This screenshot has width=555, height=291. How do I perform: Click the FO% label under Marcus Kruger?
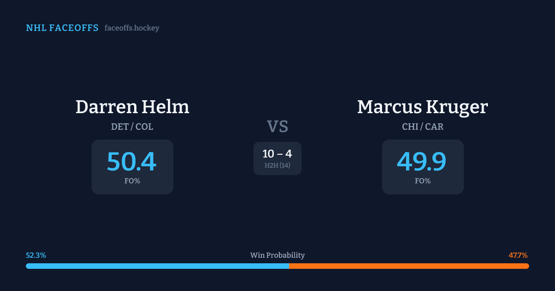(423, 181)
